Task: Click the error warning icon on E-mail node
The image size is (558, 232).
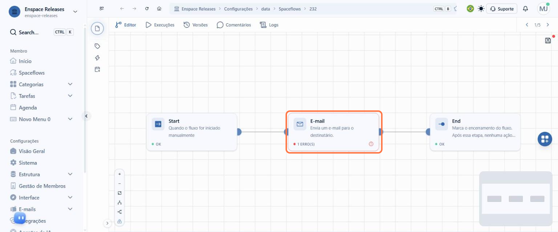Action: (x=371, y=144)
